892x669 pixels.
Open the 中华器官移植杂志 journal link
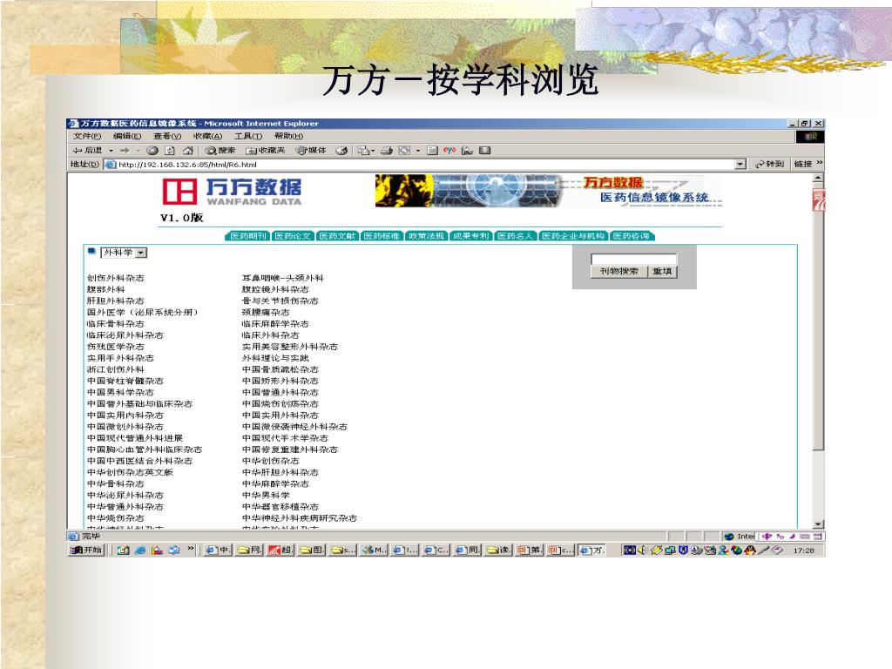[280, 507]
